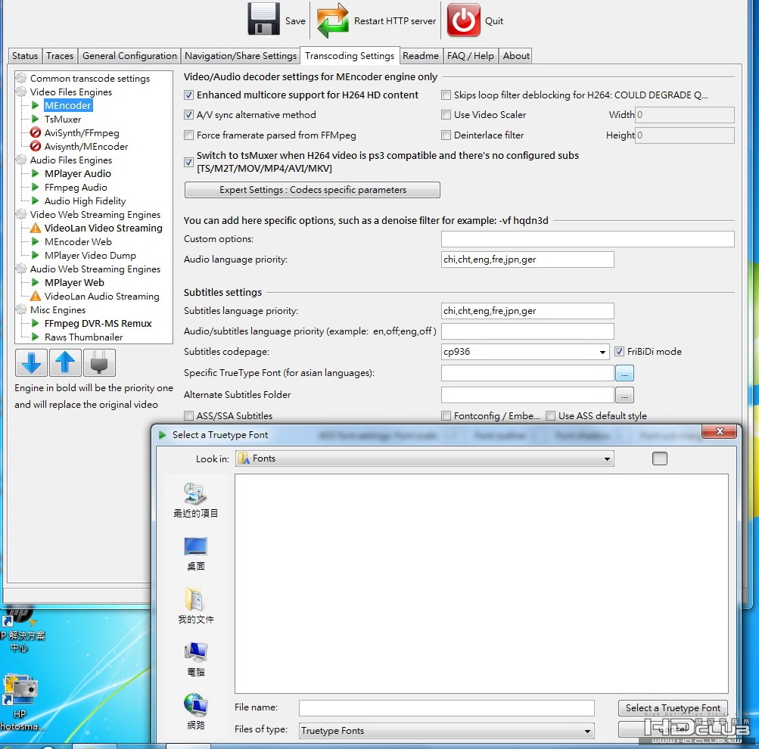Toggle Switch to tsMuxer when H264 compatible
759x749 pixels.
click(188, 162)
